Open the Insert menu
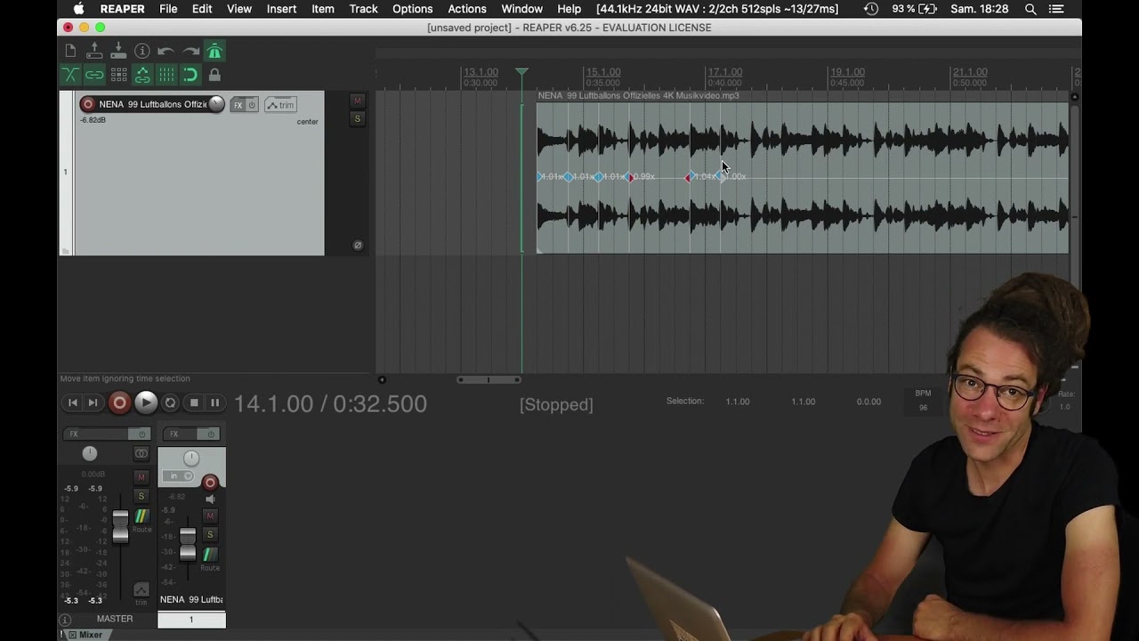 (x=281, y=9)
